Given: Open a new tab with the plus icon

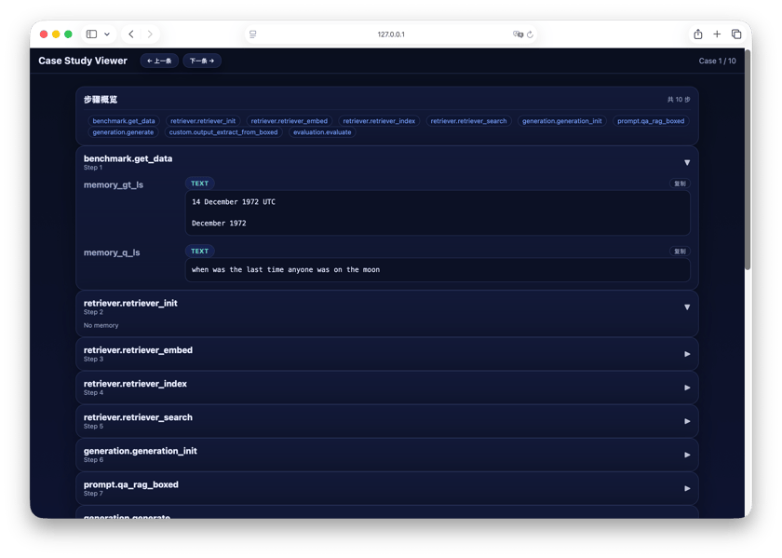Looking at the screenshot, I should [717, 34].
